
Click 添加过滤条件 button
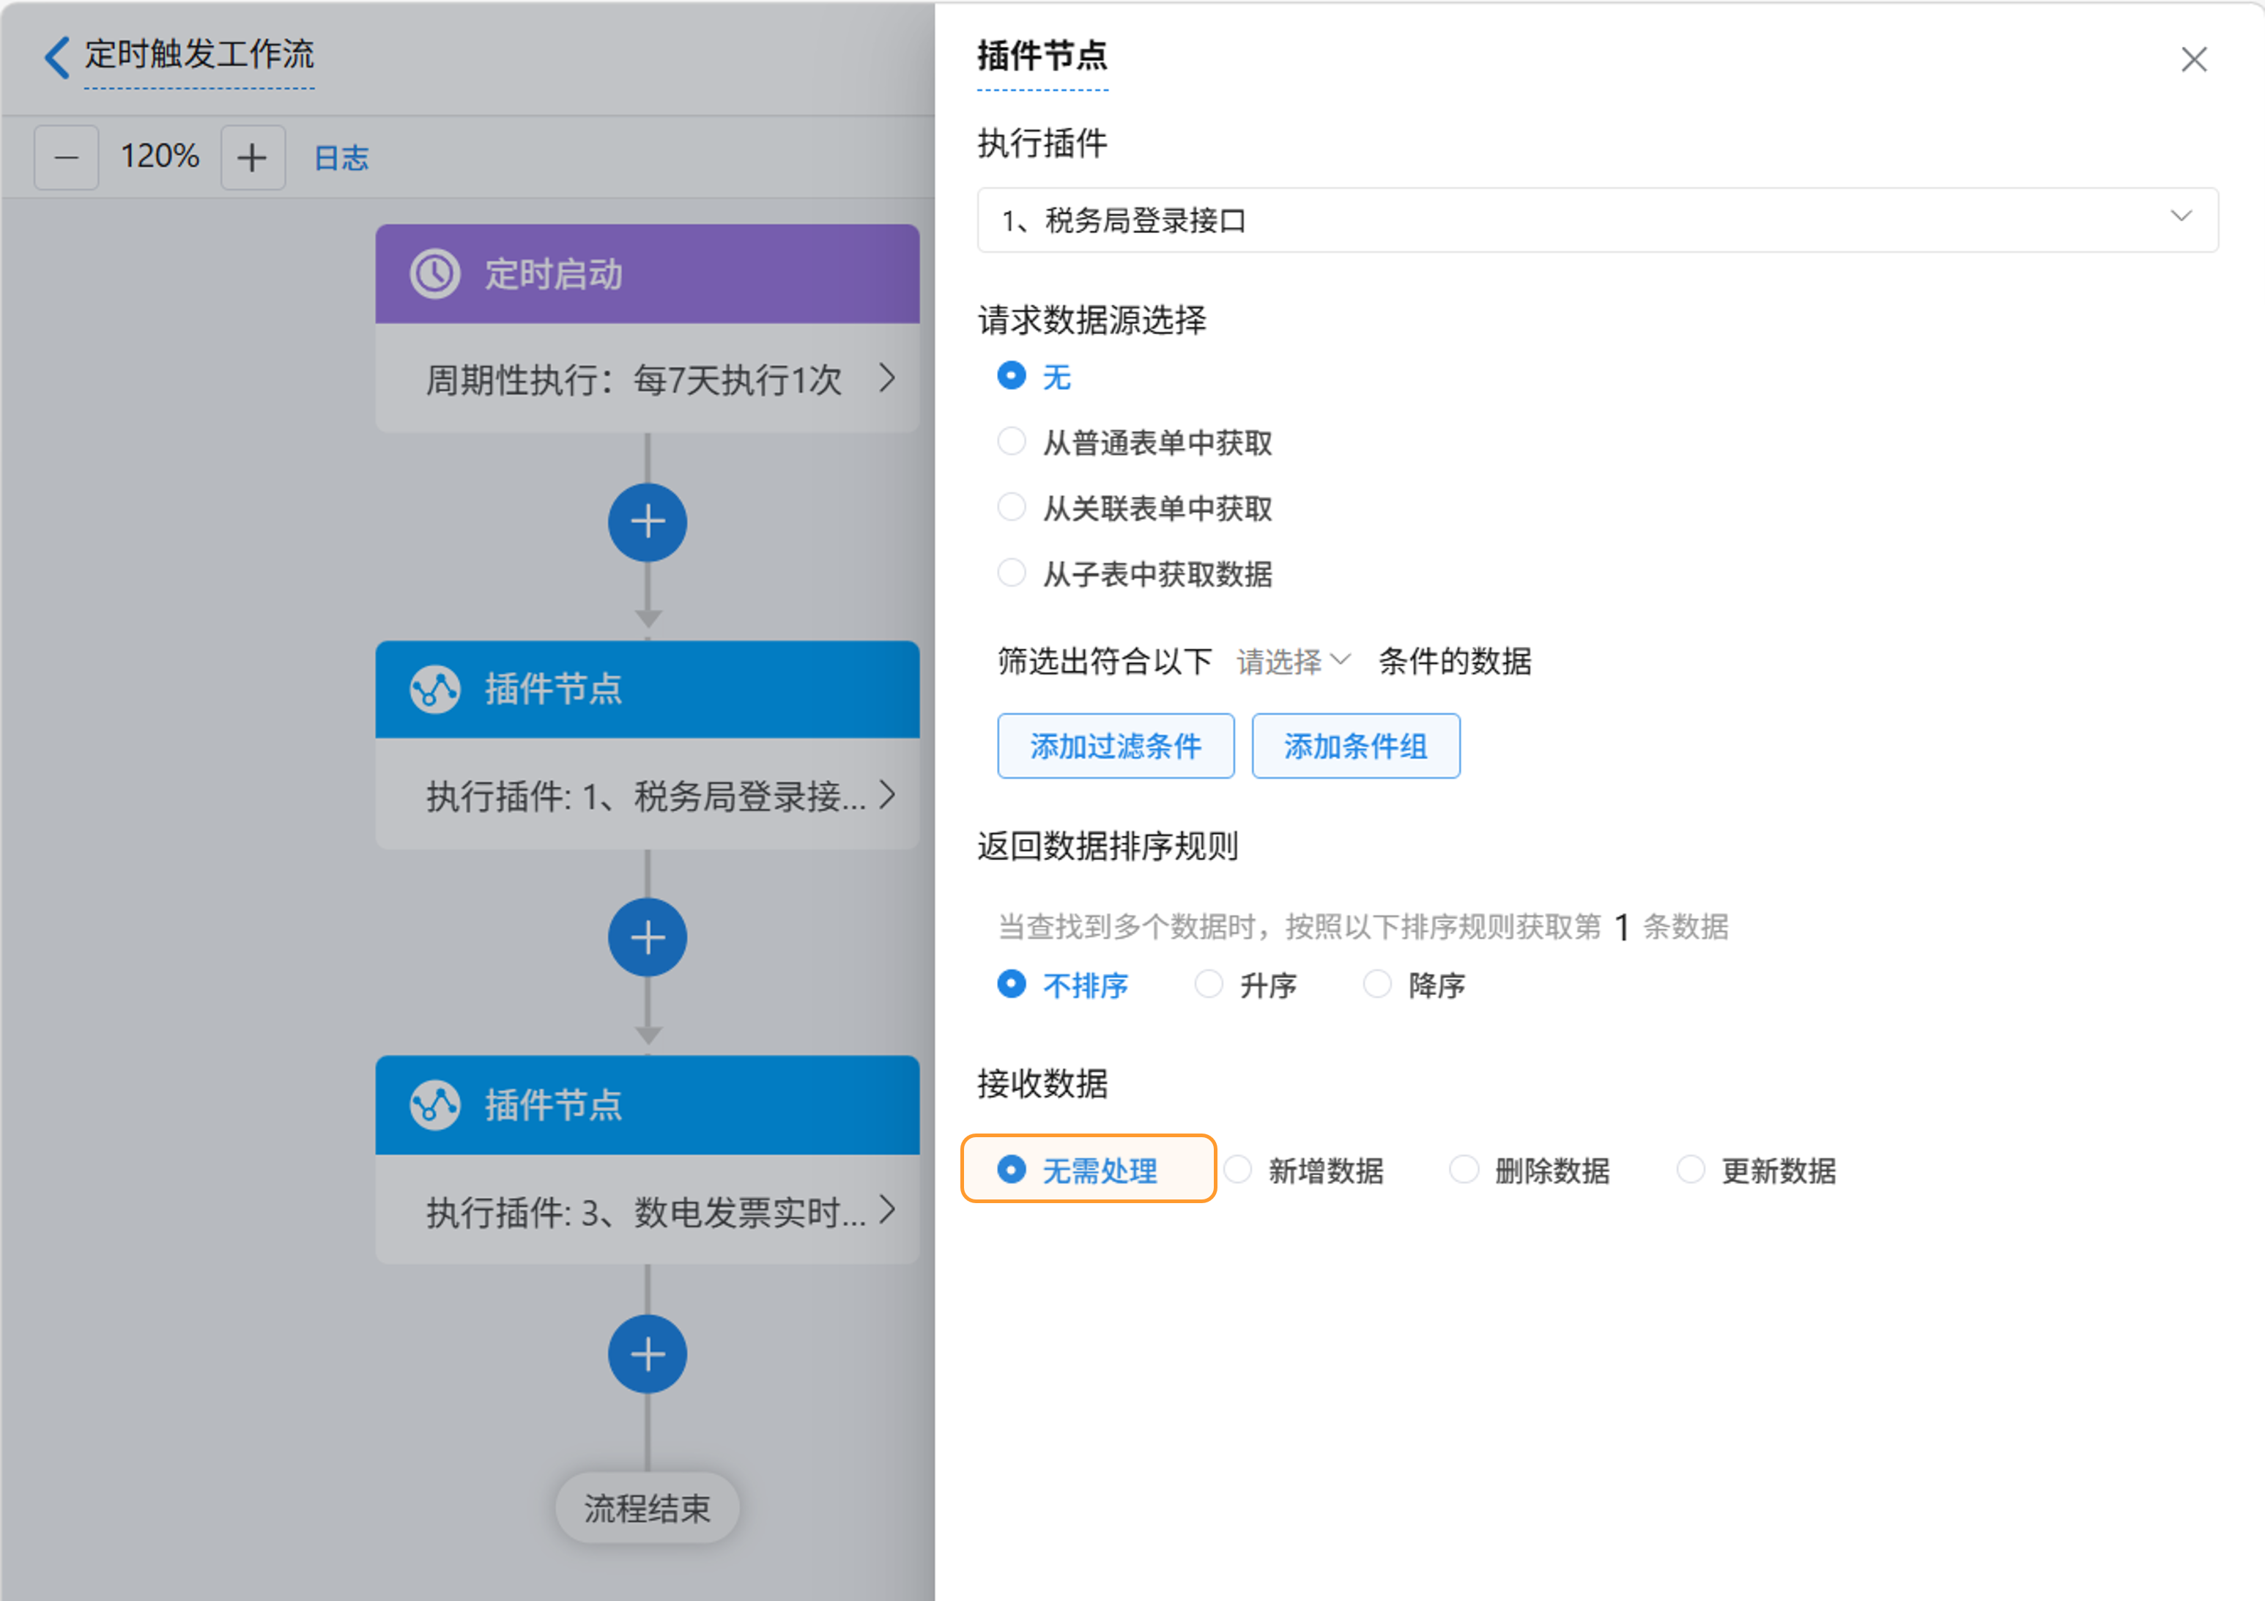pyautogui.click(x=1115, y=746)
